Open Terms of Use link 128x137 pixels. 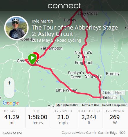point(90,105)
